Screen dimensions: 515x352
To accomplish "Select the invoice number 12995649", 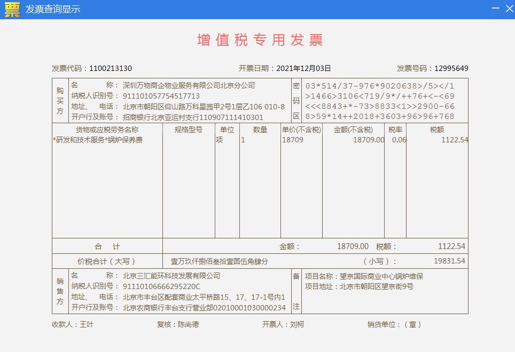I will 451,68.
